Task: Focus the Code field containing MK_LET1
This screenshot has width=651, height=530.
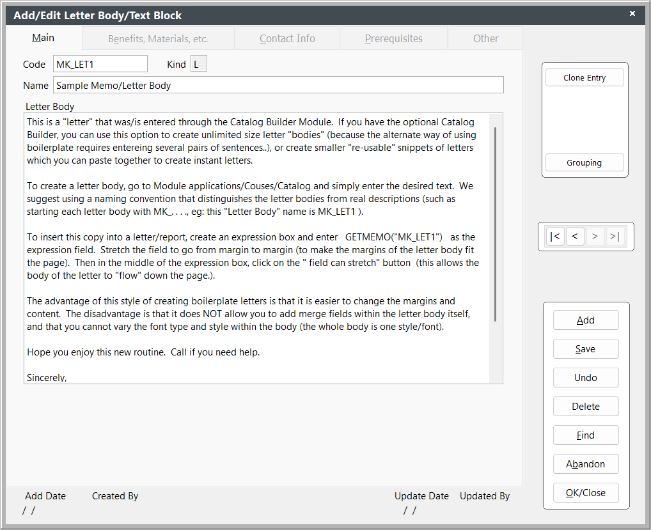Action: (x=100, y=64)
